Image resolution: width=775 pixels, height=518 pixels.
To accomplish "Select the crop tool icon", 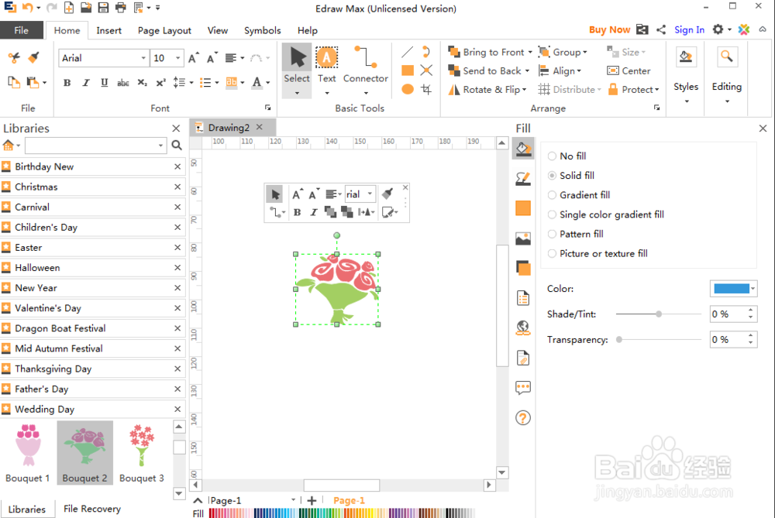I will 426,89.
